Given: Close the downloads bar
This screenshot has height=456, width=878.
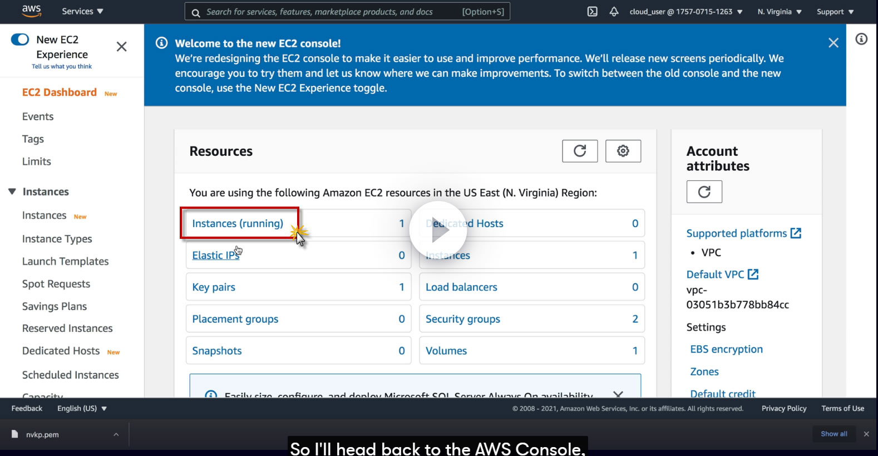Looking at the screenshot, I should (x=866, y=434).
